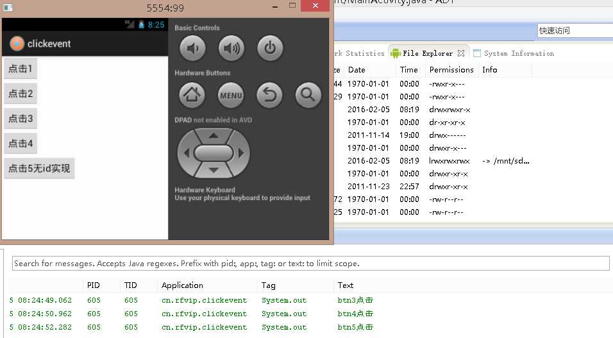Select file row with dr-xr-xr-x permissions
Viewport: 613px width, 338px height.
pos(473,123)
